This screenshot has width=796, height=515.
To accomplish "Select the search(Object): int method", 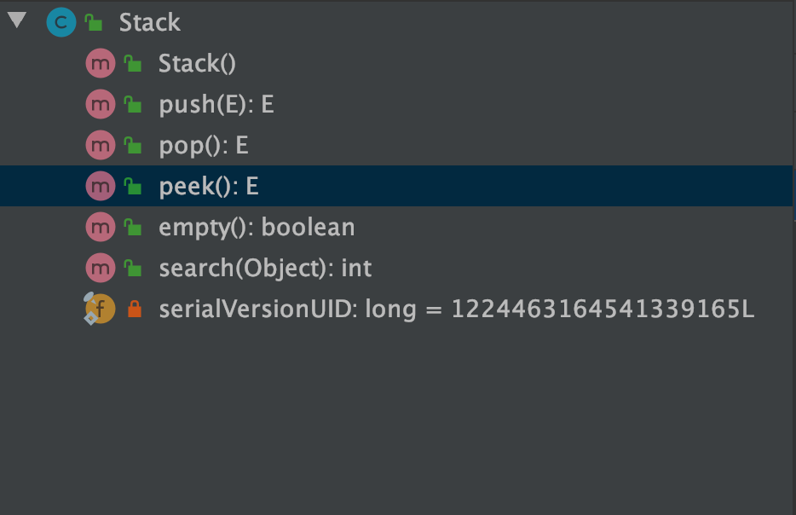I will pyautogui.click(x=265, y=268).
